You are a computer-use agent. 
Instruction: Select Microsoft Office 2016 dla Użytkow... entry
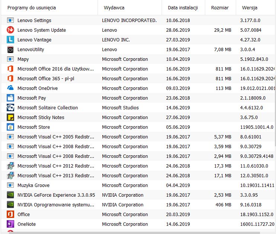55,69
